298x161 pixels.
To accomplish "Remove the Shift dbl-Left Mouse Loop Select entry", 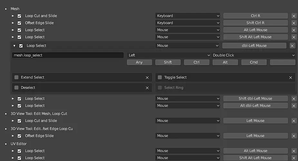I will 294,98.
